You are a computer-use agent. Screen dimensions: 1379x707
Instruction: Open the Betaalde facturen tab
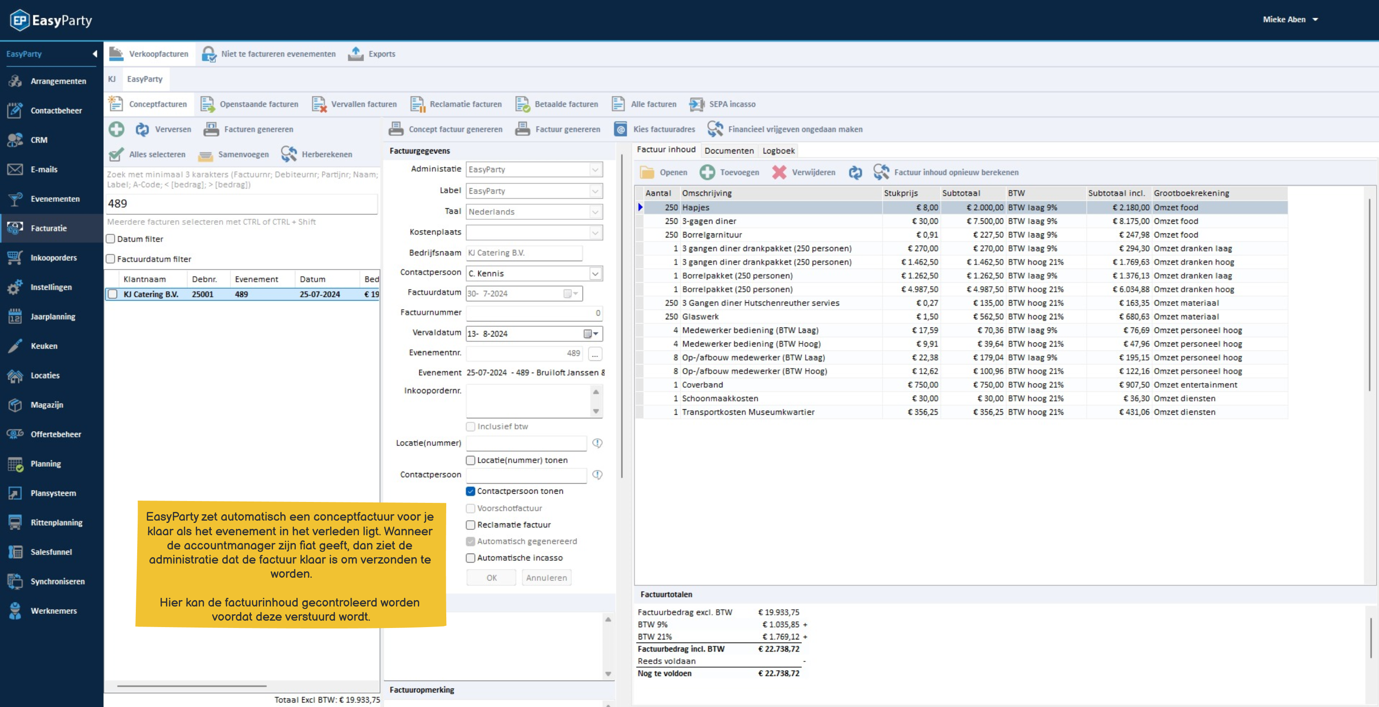point(557,104)
